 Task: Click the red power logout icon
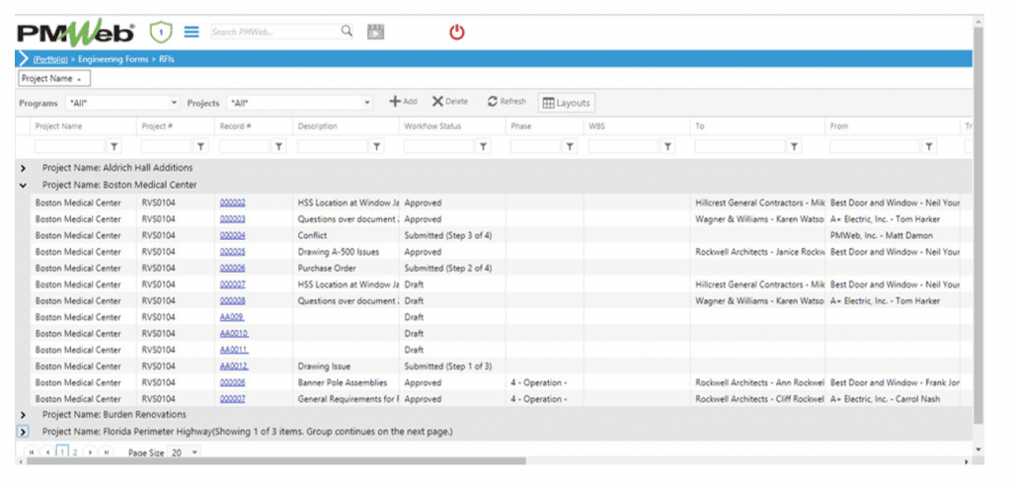click(456, 33)
